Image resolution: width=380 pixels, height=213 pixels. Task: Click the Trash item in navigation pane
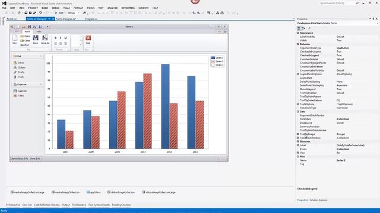tap(18, 77)
